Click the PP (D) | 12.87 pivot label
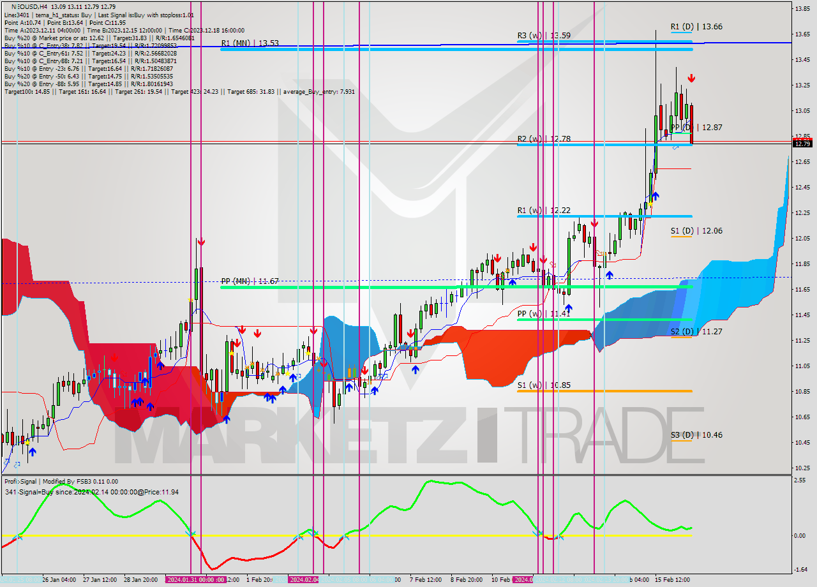817x587 pixels. (x=696, y=128)
